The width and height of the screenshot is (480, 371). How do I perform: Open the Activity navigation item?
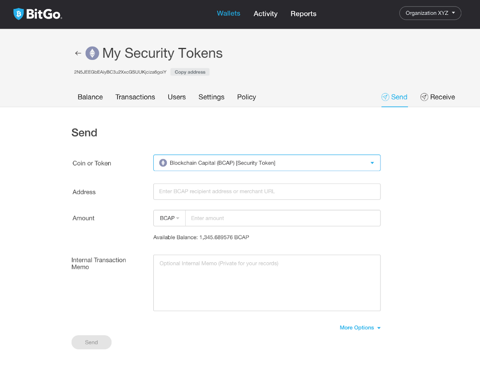click(265, 14)
